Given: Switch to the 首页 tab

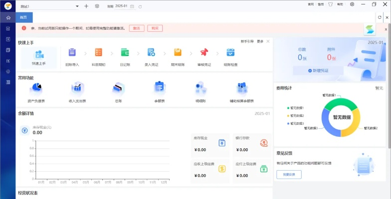Looking at the screenshot, I should (24, 17).
